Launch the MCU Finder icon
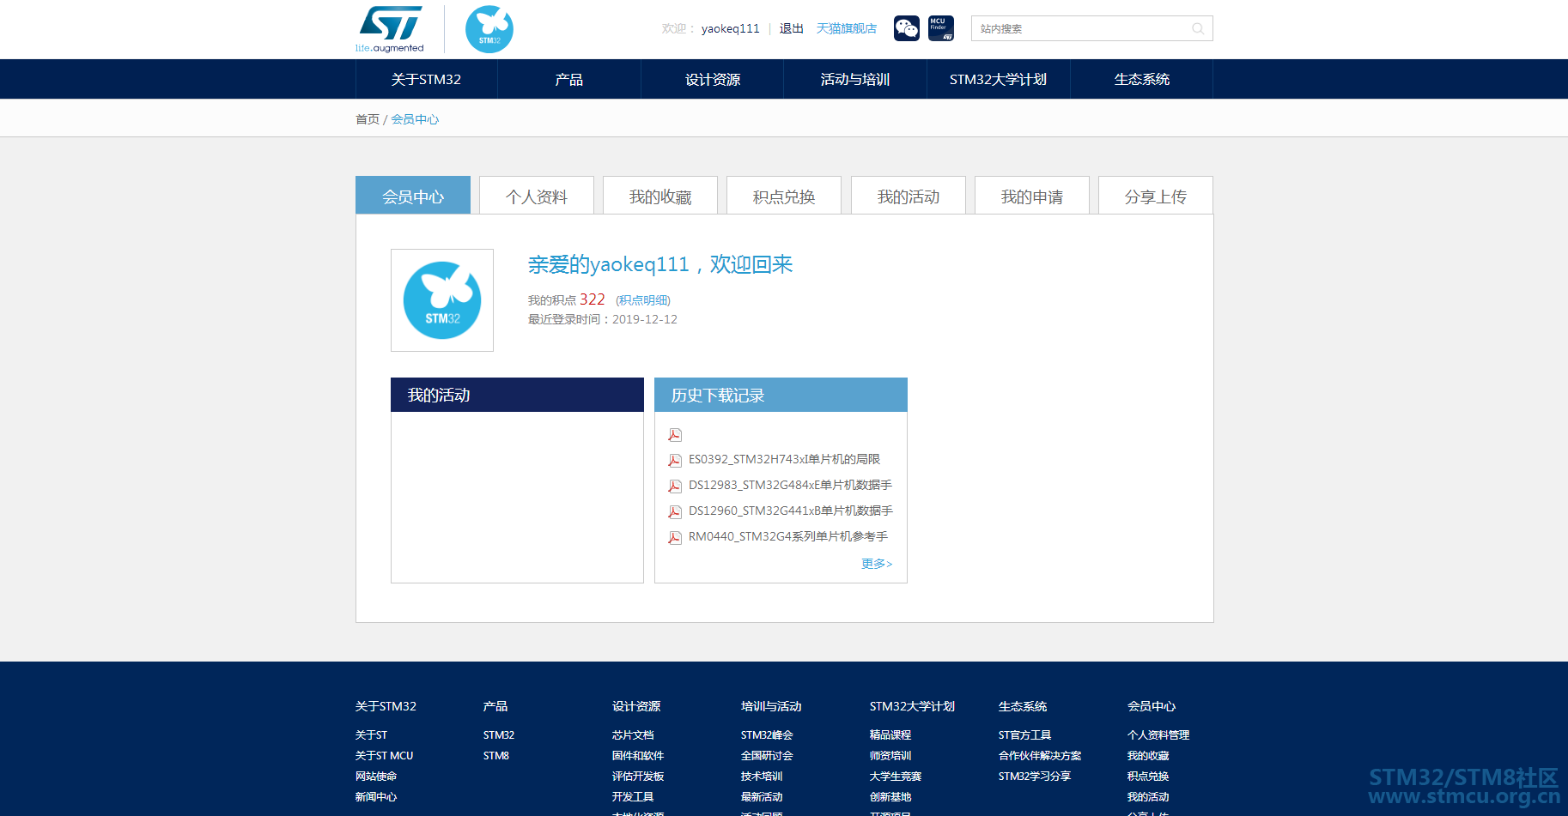The width and height of the screenshot is (1568, 816). pos(941,28)
